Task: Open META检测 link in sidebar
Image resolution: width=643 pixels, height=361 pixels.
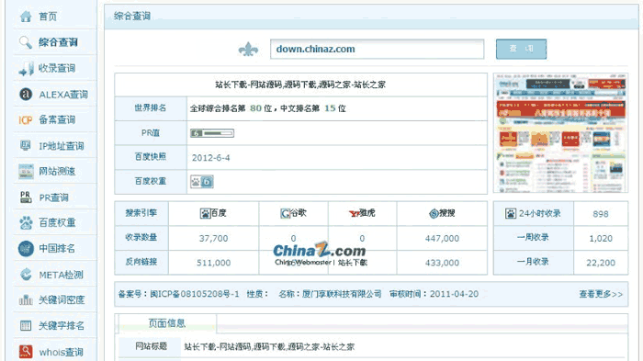Action: click(62, 275)
